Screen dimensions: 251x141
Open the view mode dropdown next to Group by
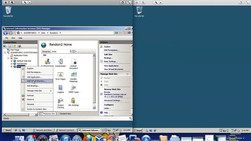[74, 51]
